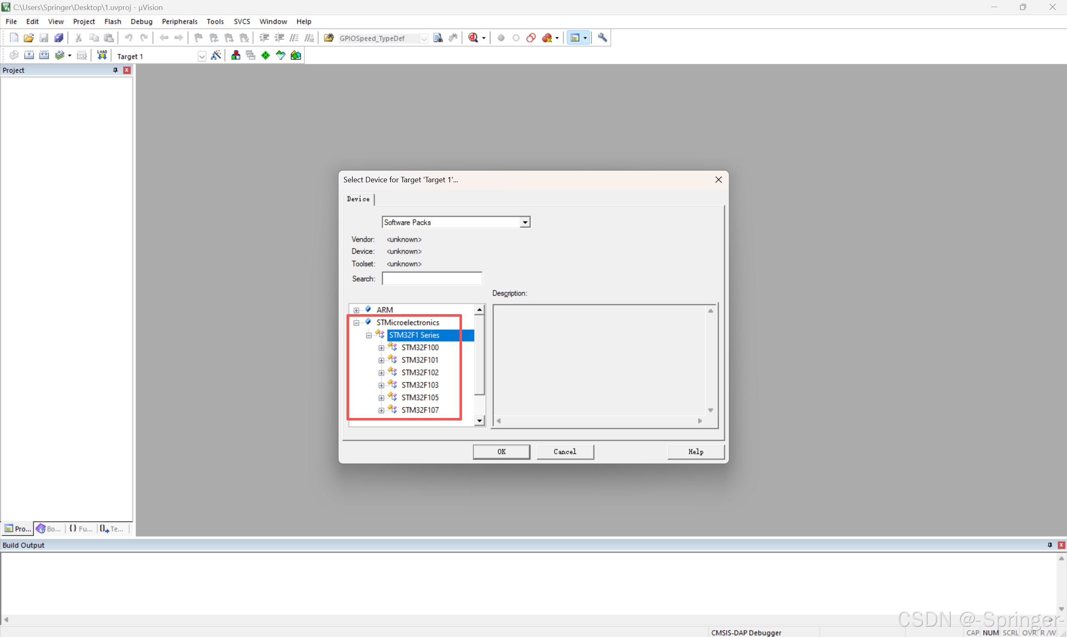
Task: Click the Open file folder icon
Action: pyautogui.click(x=28, y=38)
